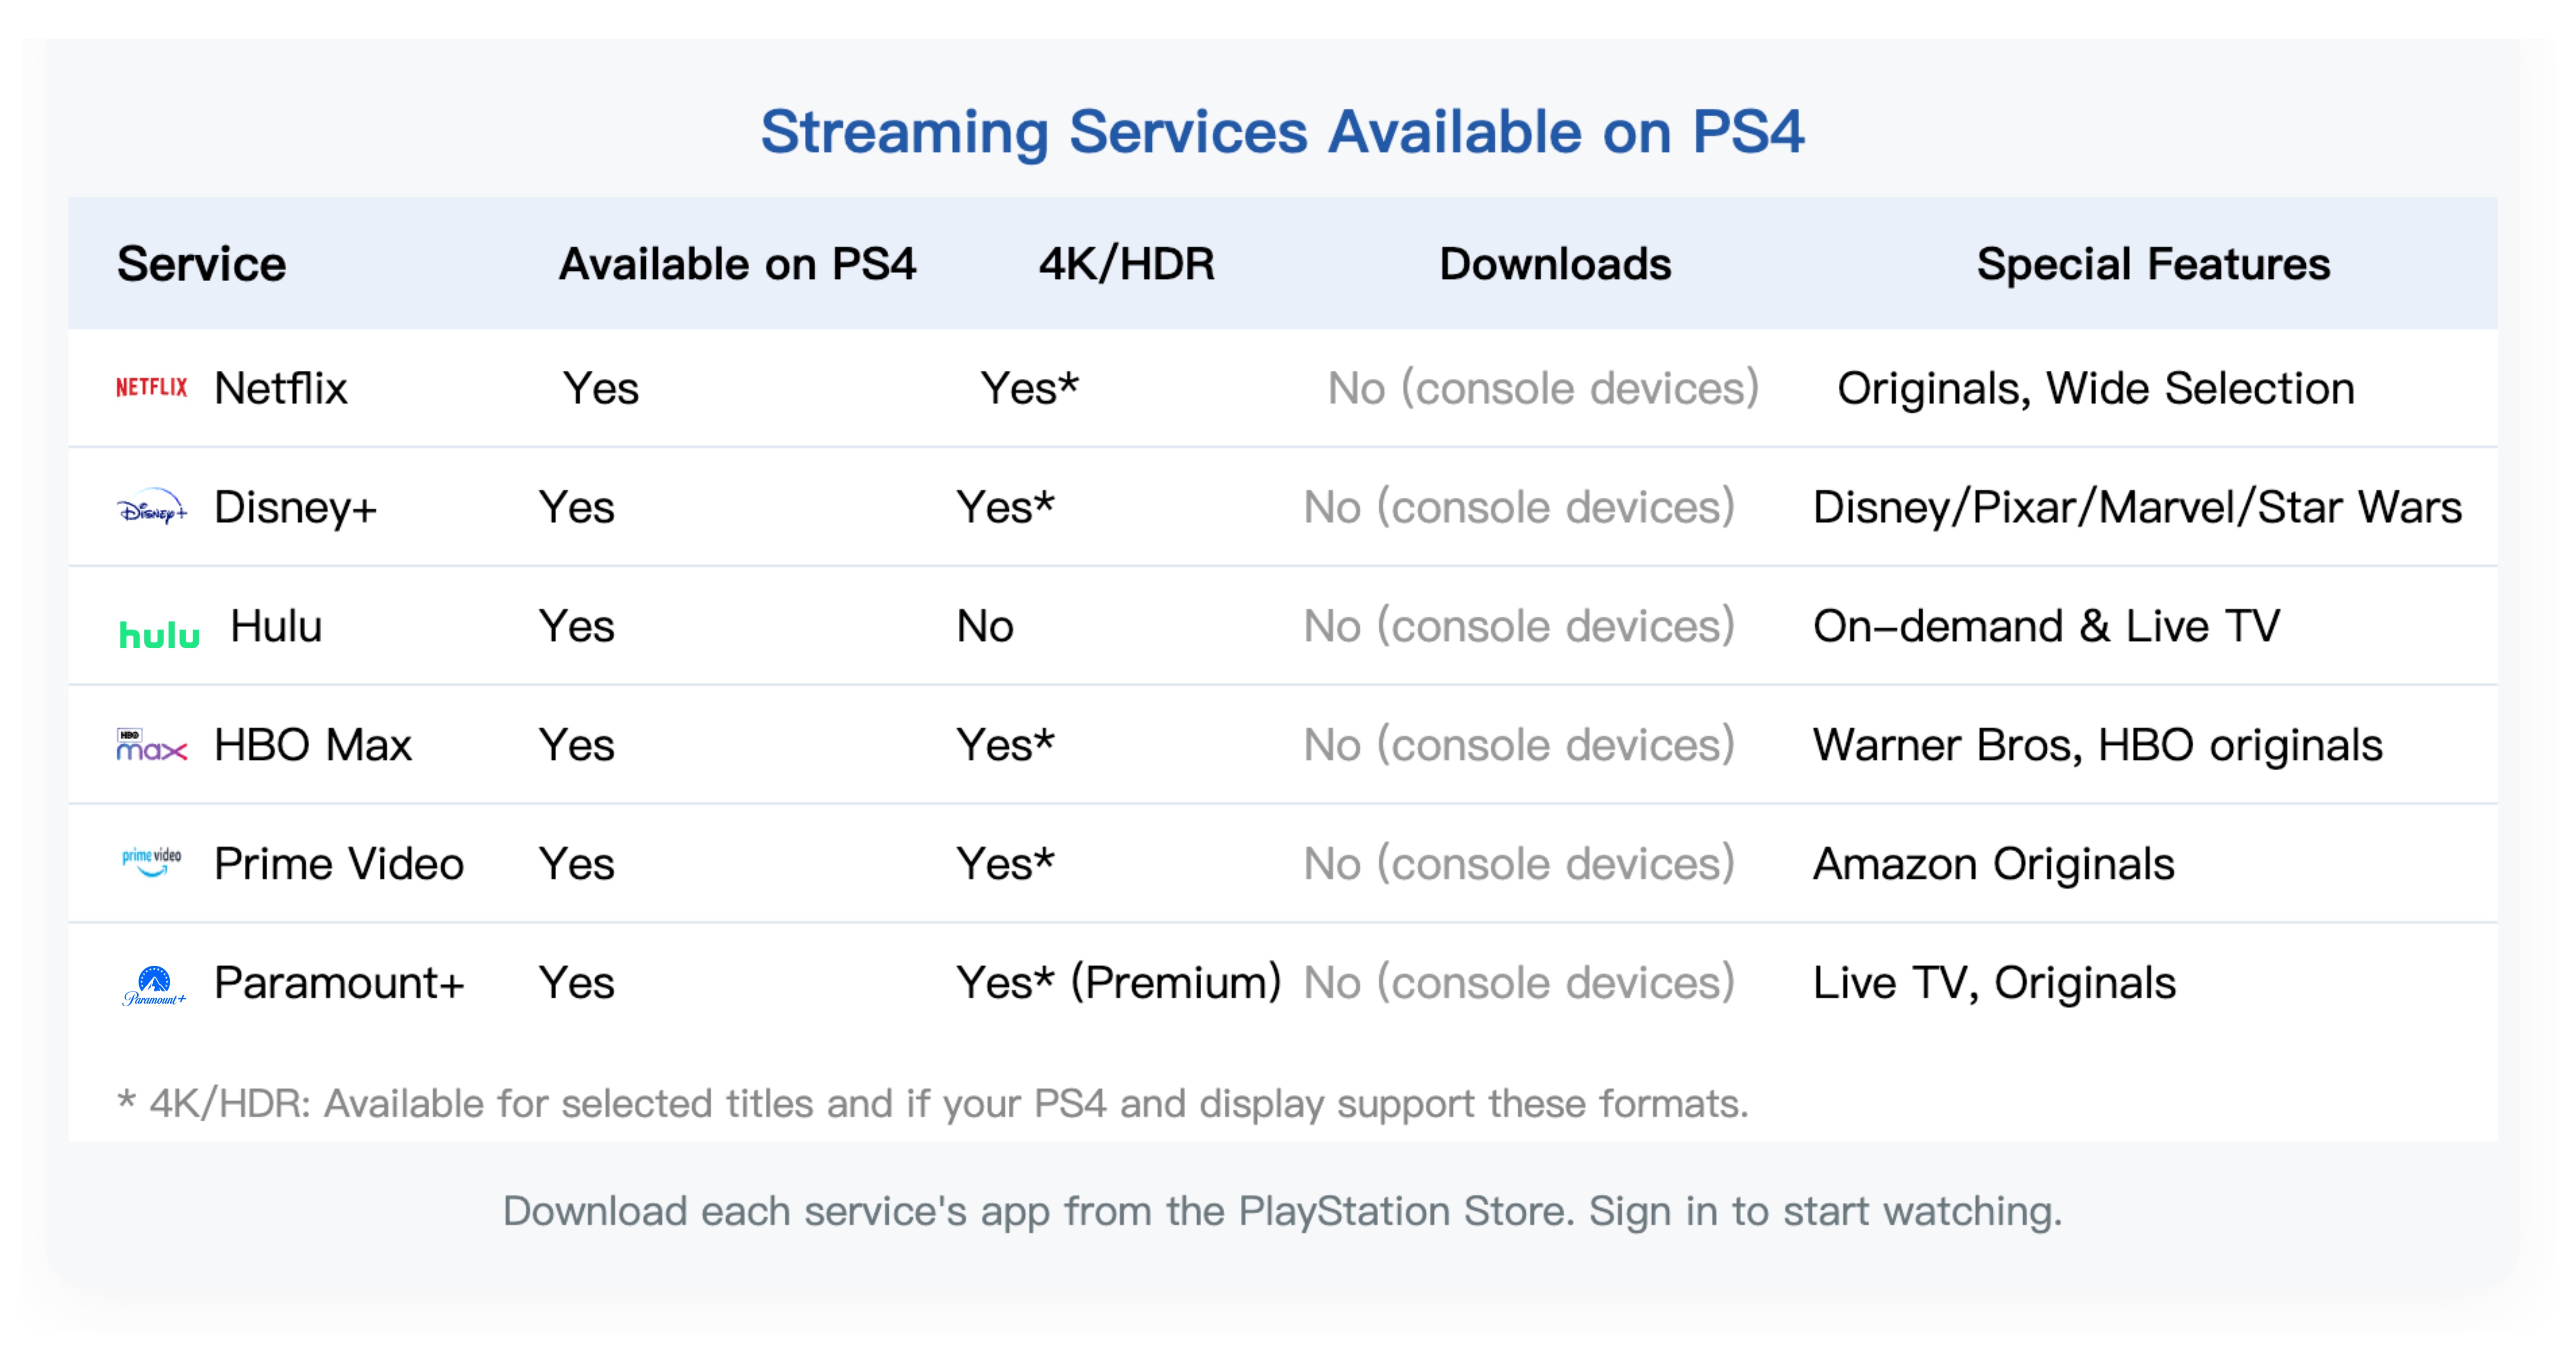Click the "Amazon Originals" features cell
The width and height of the screenshot is (2576, 1364).
coord(1994,864)
